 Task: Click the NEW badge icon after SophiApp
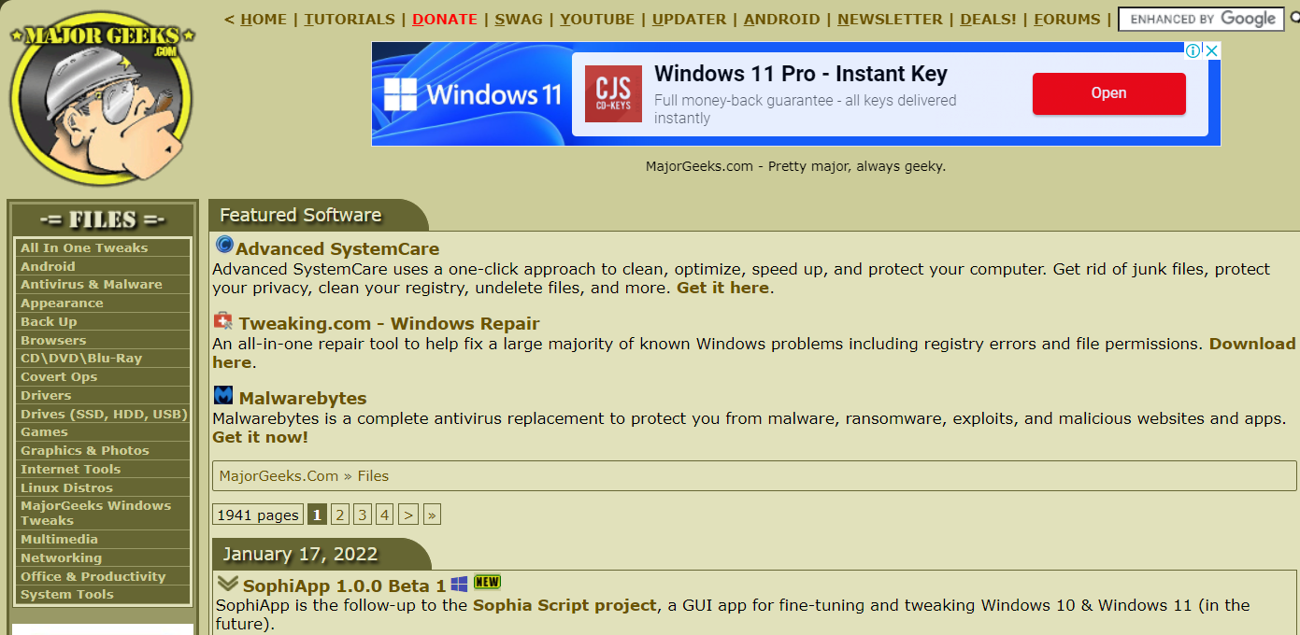[x=487, y=582]
